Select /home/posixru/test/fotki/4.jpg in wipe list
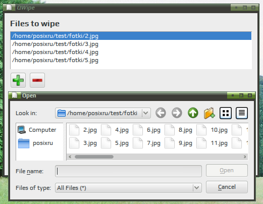This screenshot has height=204, width=263. pos(131,52)
